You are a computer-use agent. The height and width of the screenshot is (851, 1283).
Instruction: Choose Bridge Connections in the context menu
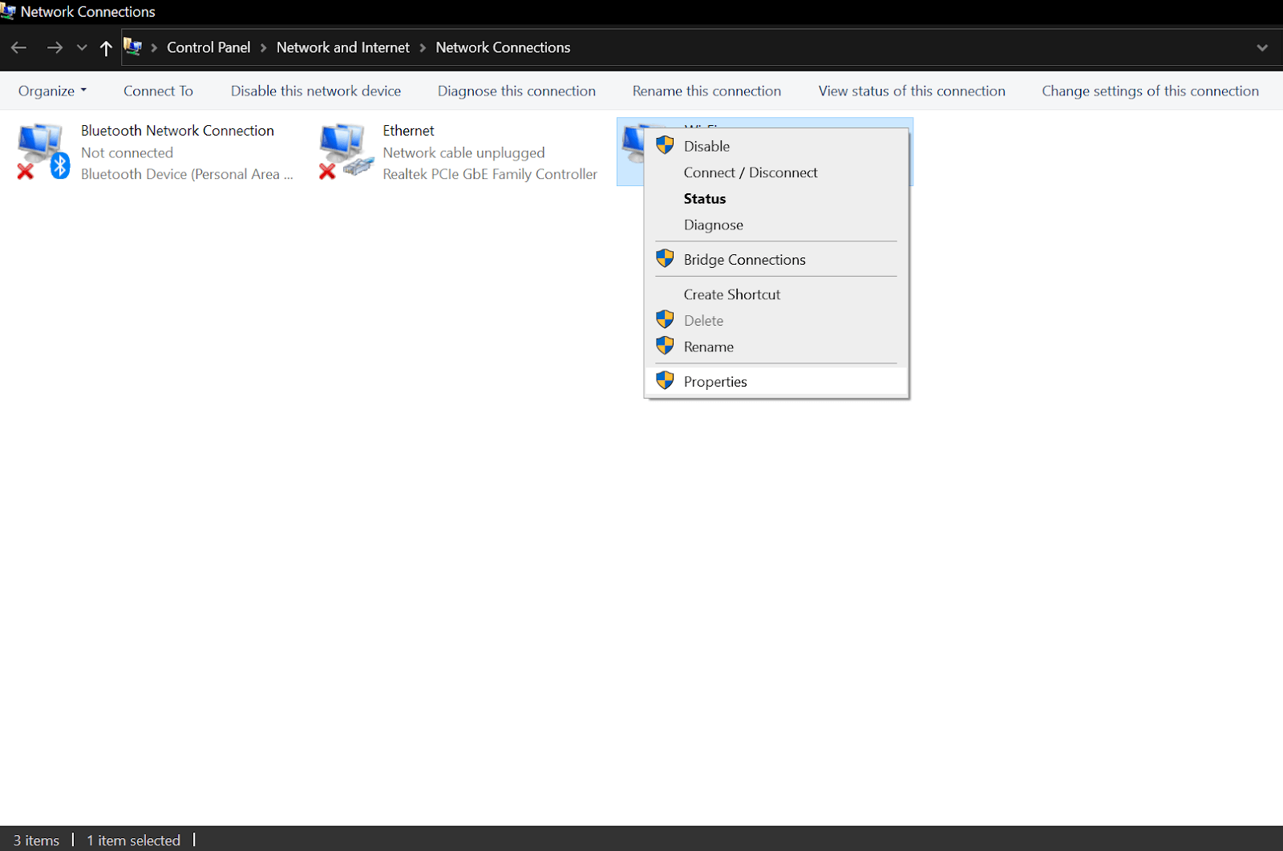tap(744, 259)
